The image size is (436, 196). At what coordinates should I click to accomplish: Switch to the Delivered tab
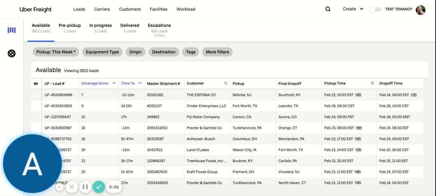[x=130, y=28]
